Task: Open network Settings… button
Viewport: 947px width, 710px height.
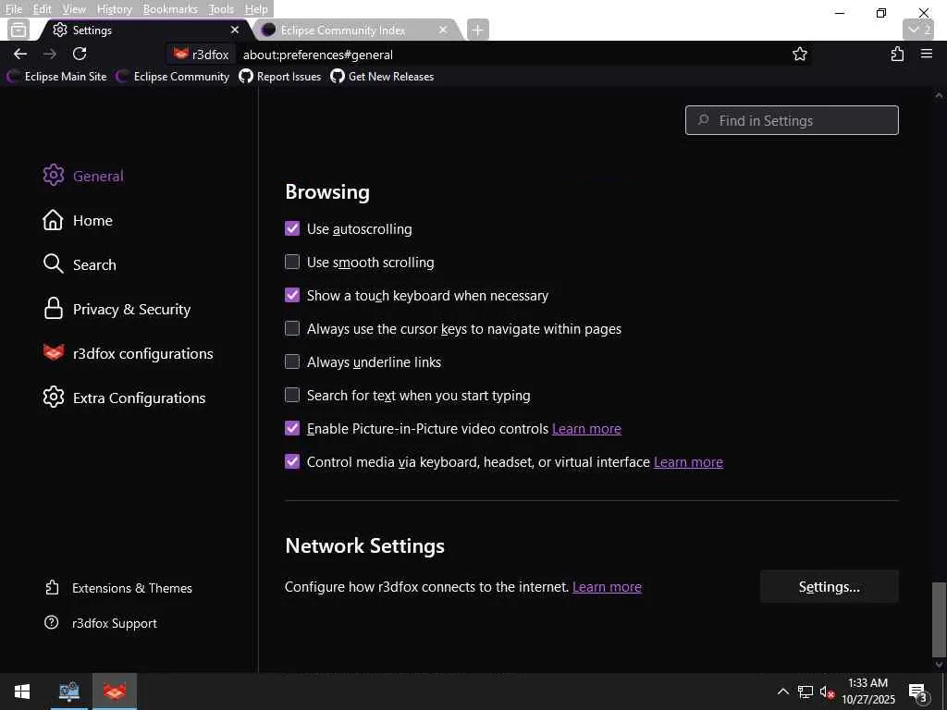Action: click(829, 587)
